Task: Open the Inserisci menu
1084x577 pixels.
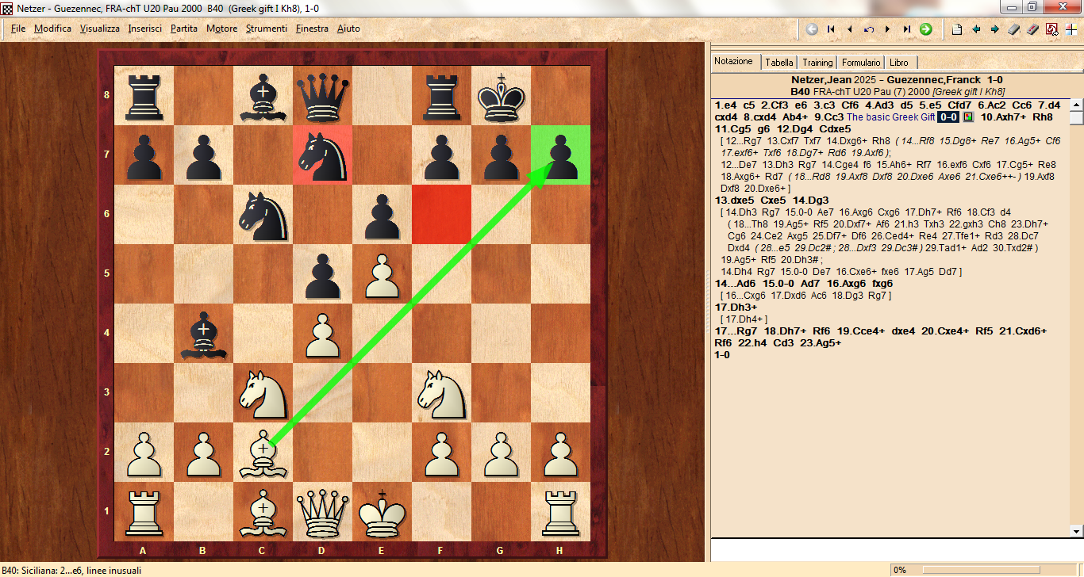Action: (145, 29)
